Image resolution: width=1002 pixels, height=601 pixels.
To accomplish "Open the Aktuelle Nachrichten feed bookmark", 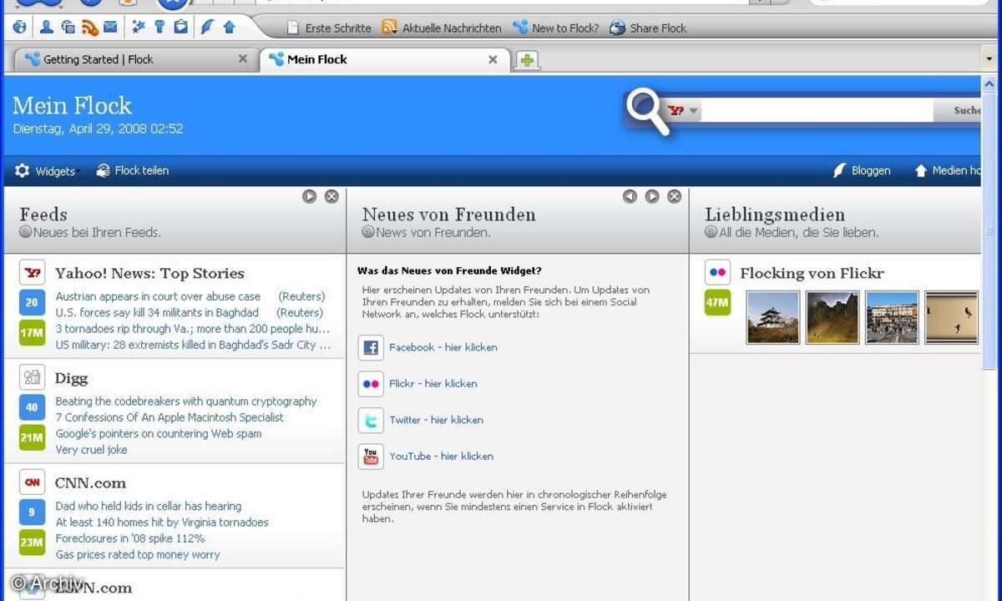I will click(442, 28).
